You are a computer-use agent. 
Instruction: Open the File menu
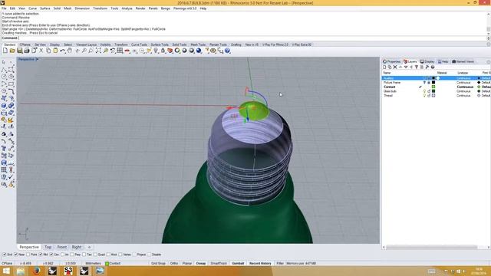4,8
